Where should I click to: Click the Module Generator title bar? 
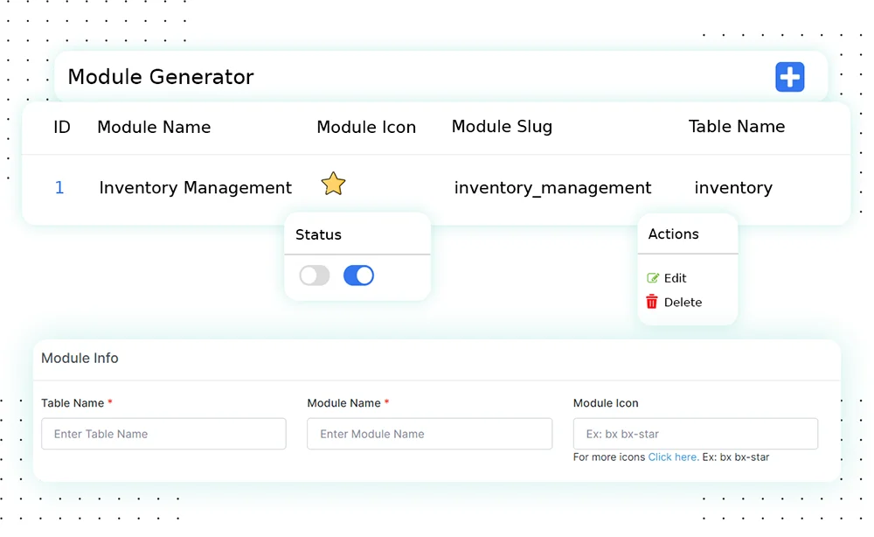160,76
